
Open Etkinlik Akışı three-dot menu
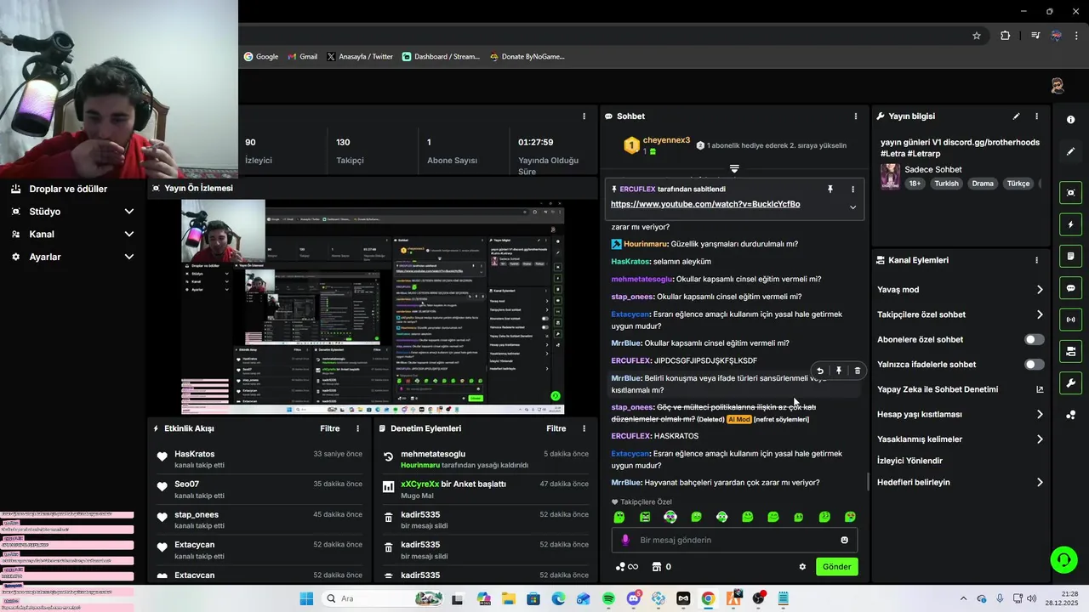(357, 428)
